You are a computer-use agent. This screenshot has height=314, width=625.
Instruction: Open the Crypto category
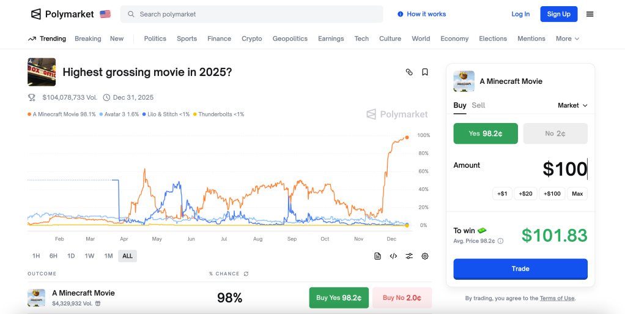tap(251, 39)
